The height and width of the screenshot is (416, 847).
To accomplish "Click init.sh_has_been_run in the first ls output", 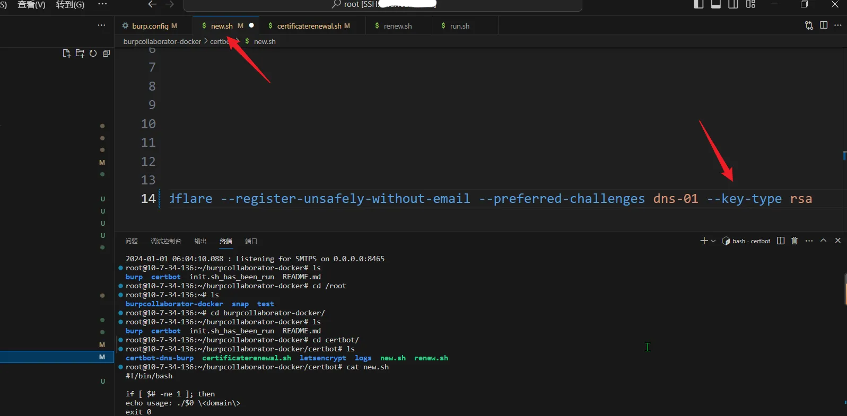I will pyautogui.click(x=232, y=277).
